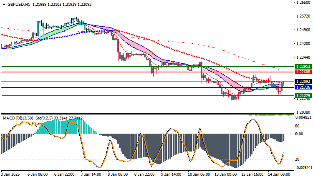Image resolution: width=313 pixels, height=179 pixels.
Task: Click the stochastic 80 level label
Action: (297, 126)
